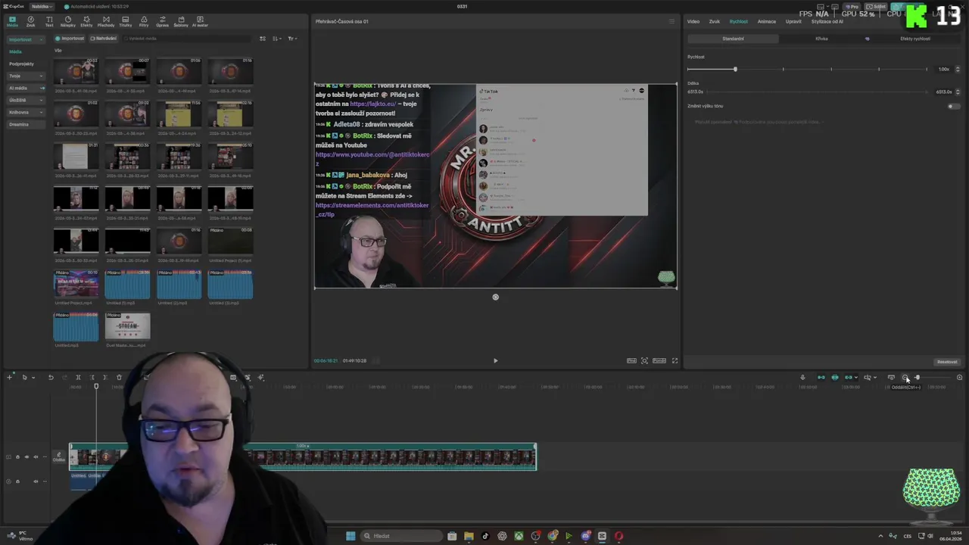The height and width of the screenshot is (545, 969).
Task: Select Podprojekty in the left sidebar
Action: pos(21,64)
